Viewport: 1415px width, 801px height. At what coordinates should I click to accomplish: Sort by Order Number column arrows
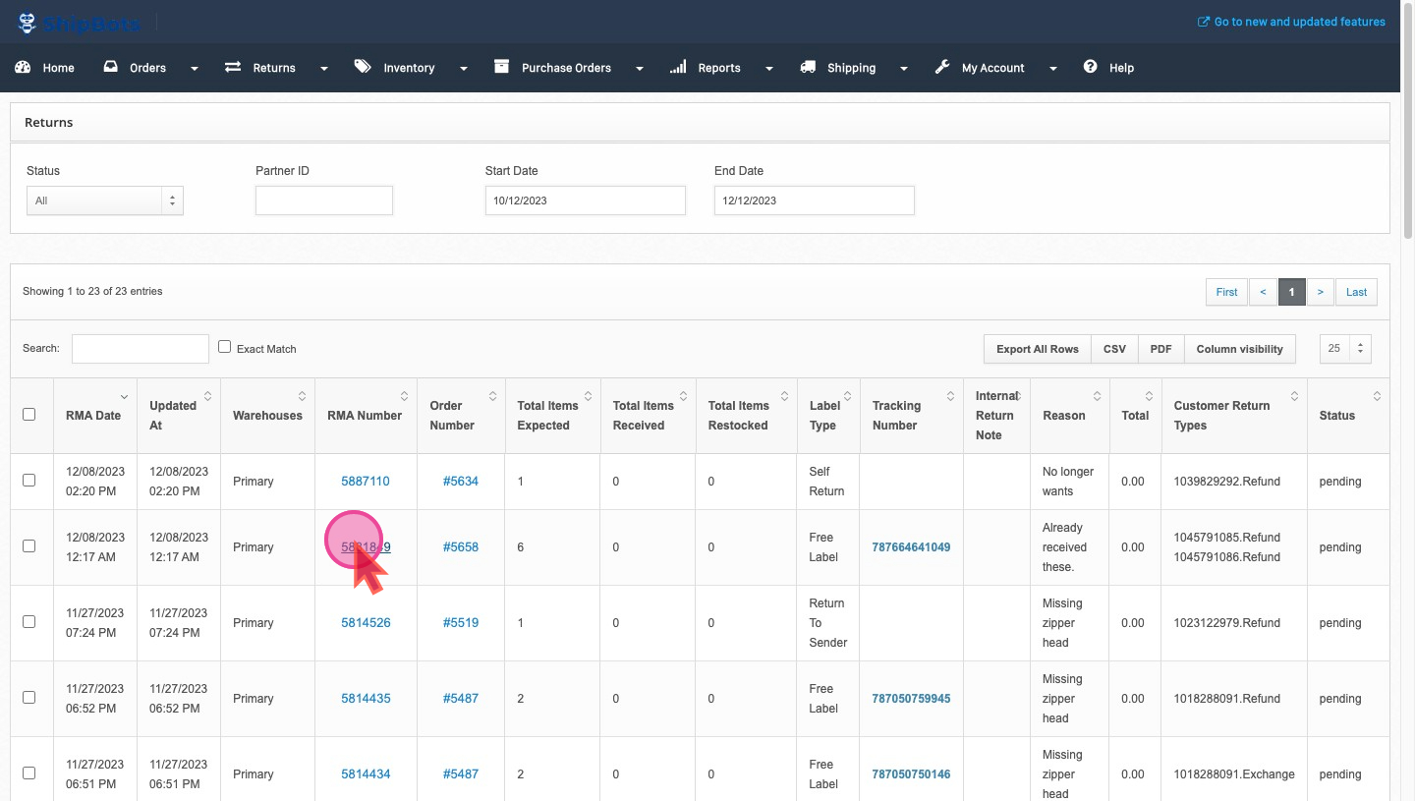click(x=493, y=396)
